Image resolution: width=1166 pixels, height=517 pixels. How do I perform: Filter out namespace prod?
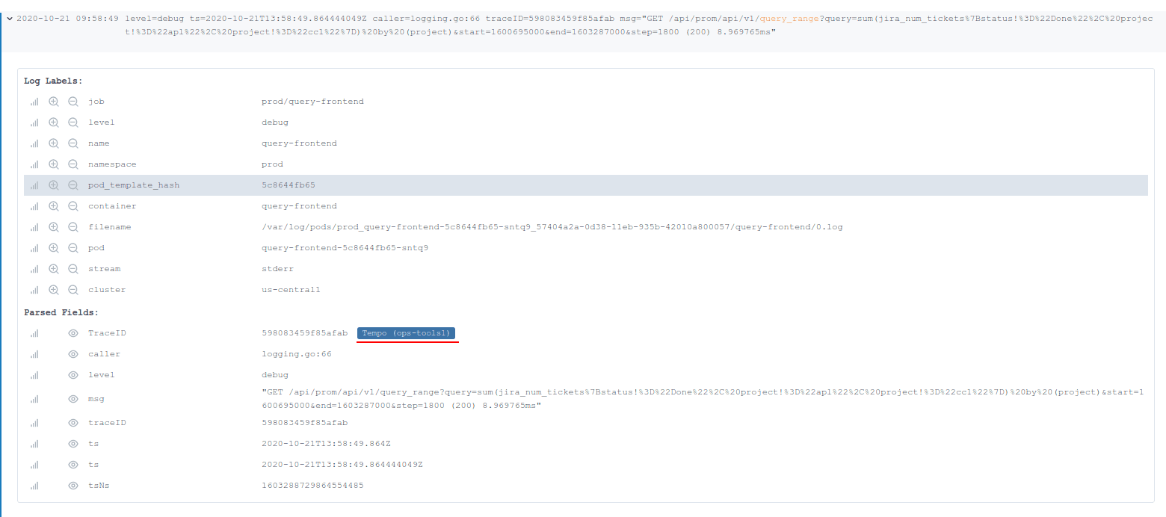click(73, 164)
